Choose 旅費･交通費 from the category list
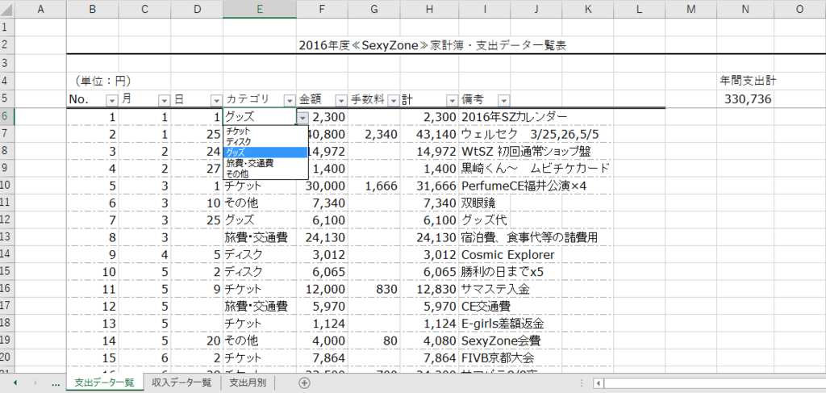The image size is (826, 393). (x=265, y=163)
